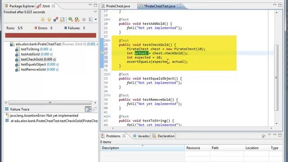The height and width of the screenshot is (162, 288).
Task: Minimize the JUnit panel
Action: coord(90,5)
